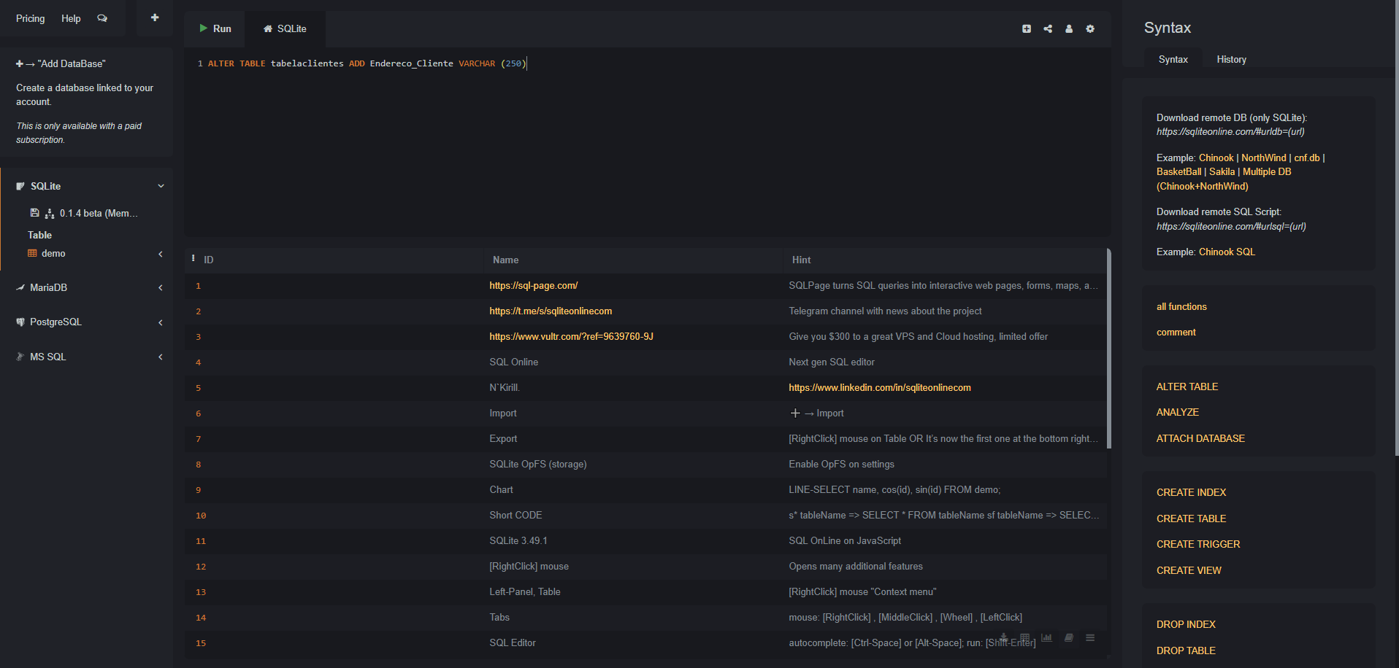Image resolution: width=1399 pixels, height=668 pixels.
Task: Click the results table vertical scrollbar
Action: click(1108, 349)
